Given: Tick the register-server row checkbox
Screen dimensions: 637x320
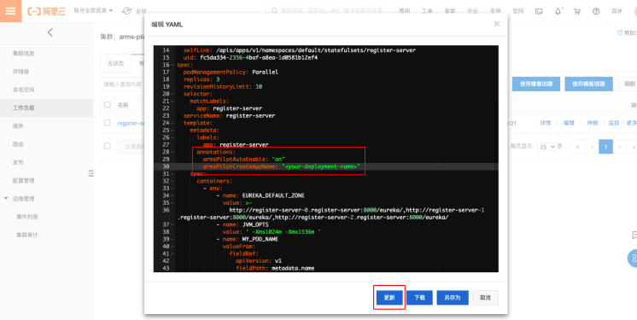Looking at the screenshot, I should coord(108,123).
